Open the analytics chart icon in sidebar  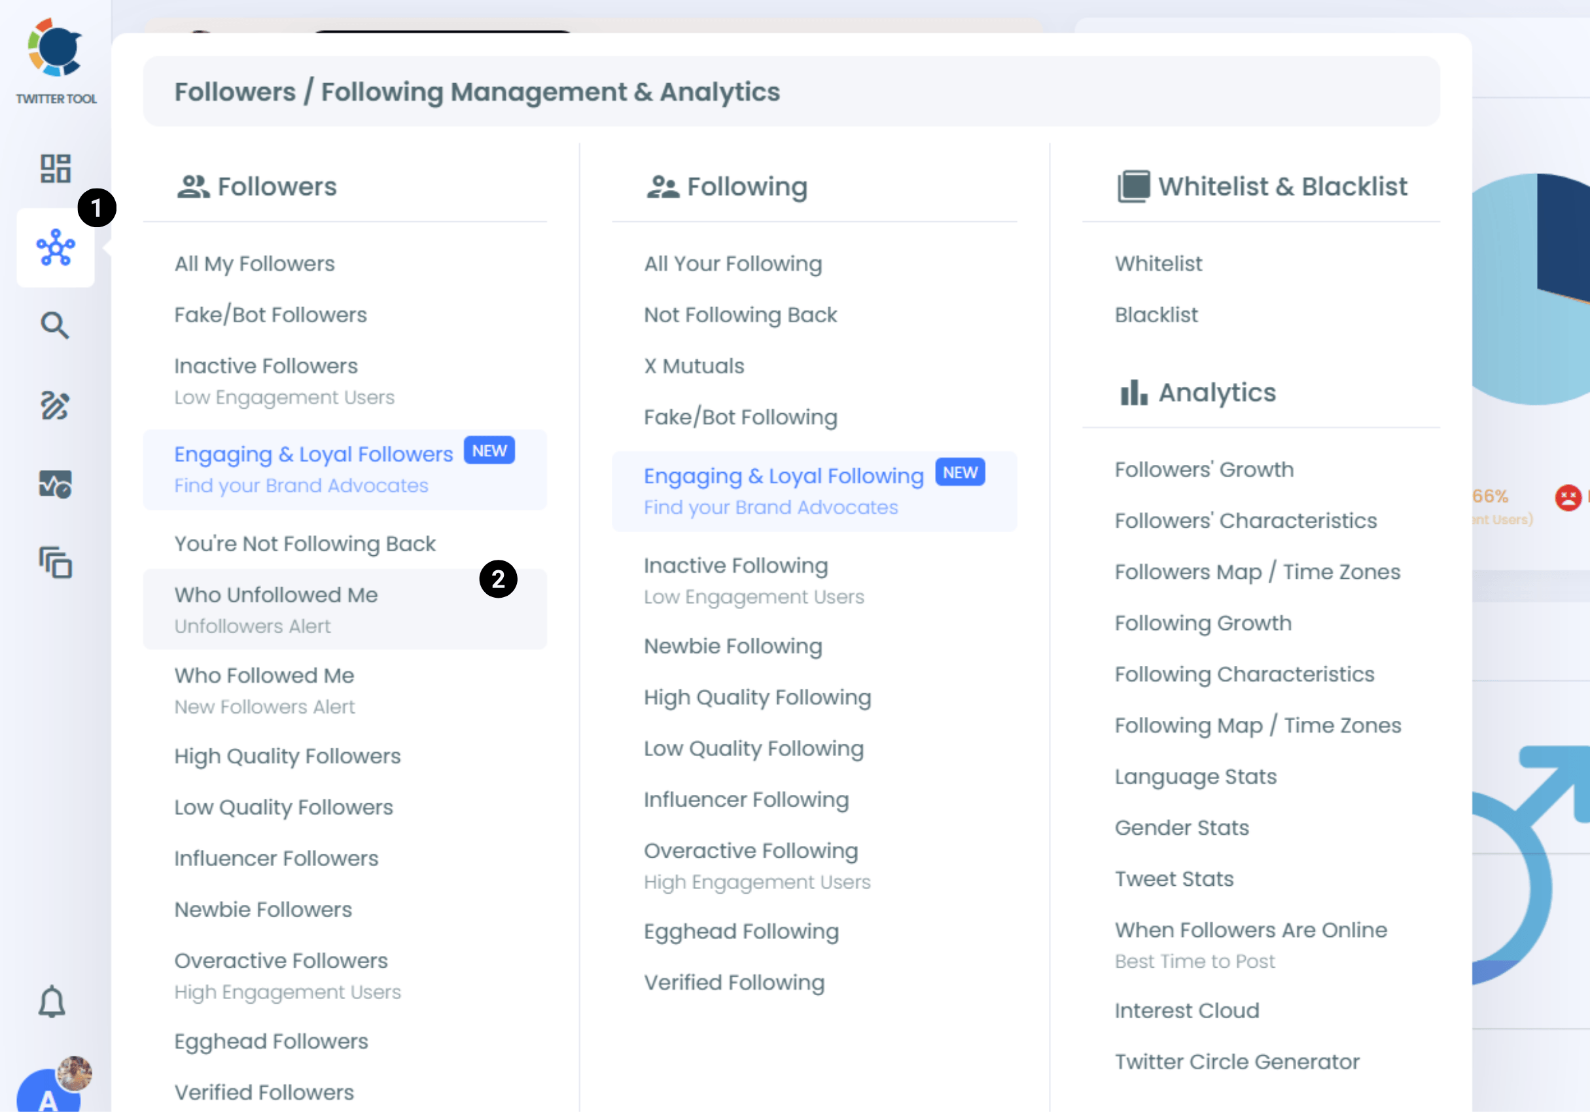(55, 485)
